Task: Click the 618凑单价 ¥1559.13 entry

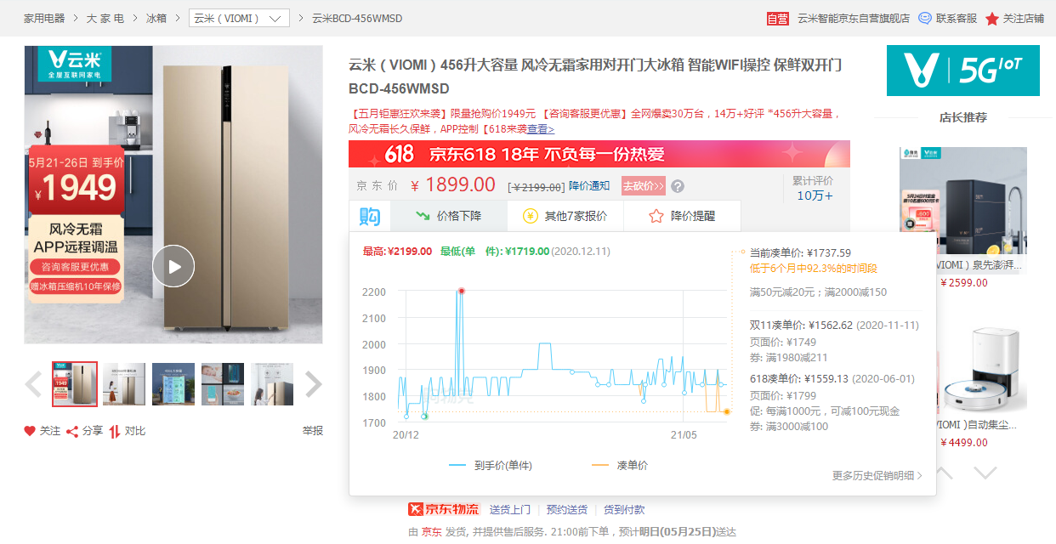Action: (x=832, y=379)
